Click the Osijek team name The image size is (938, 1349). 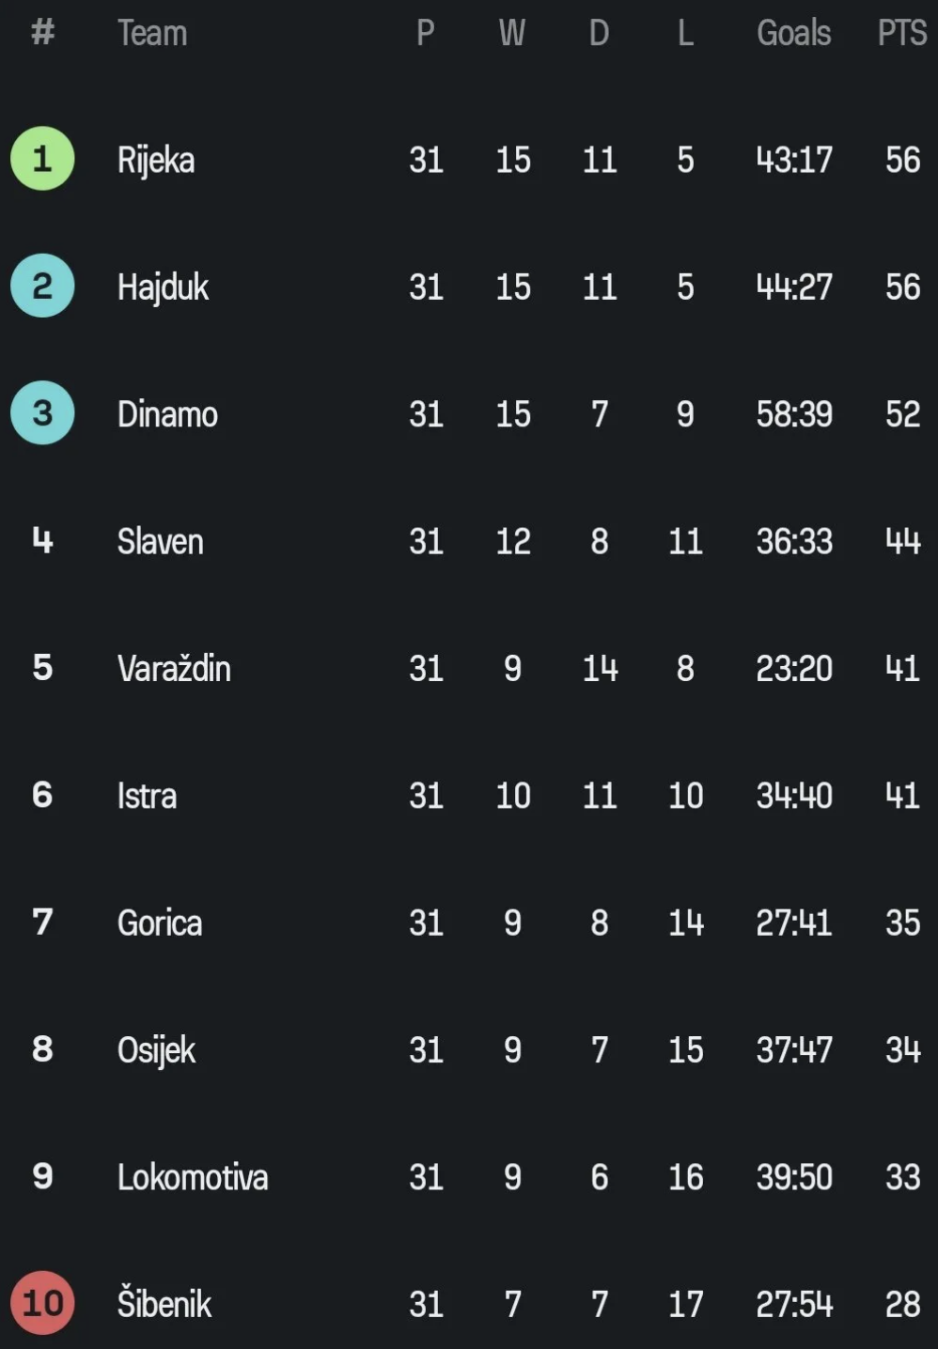coord(156,1049)
